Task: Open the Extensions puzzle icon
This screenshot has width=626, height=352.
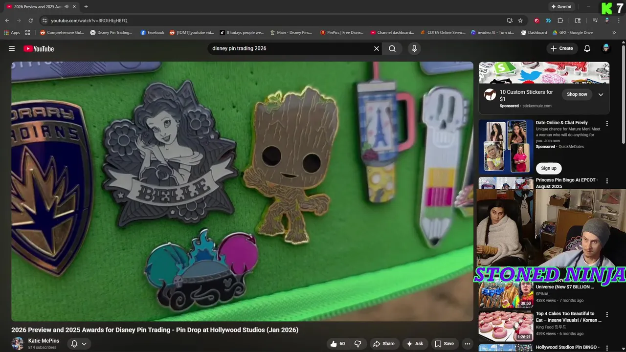Action: click(560, 21)
